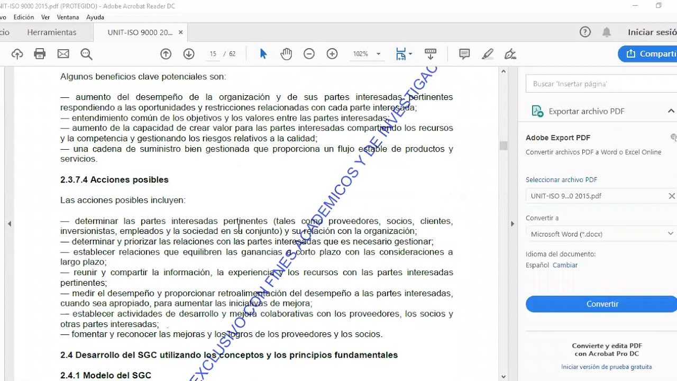Open the help question mark icon
Image resolution: width=677 pixels, height=381 pixels.
tap(585, 32)
